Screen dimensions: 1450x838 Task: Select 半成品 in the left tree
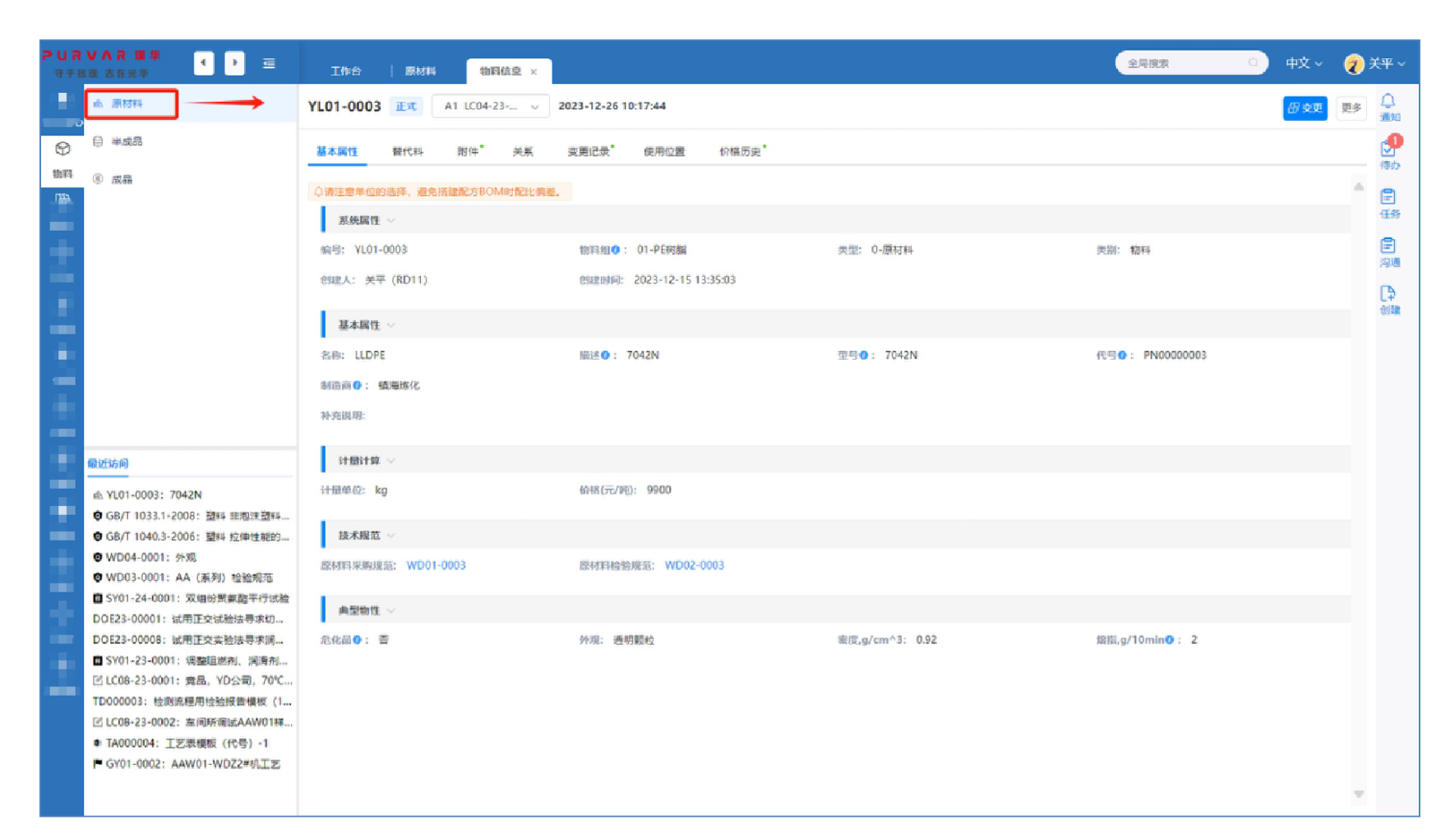point(127,142)
